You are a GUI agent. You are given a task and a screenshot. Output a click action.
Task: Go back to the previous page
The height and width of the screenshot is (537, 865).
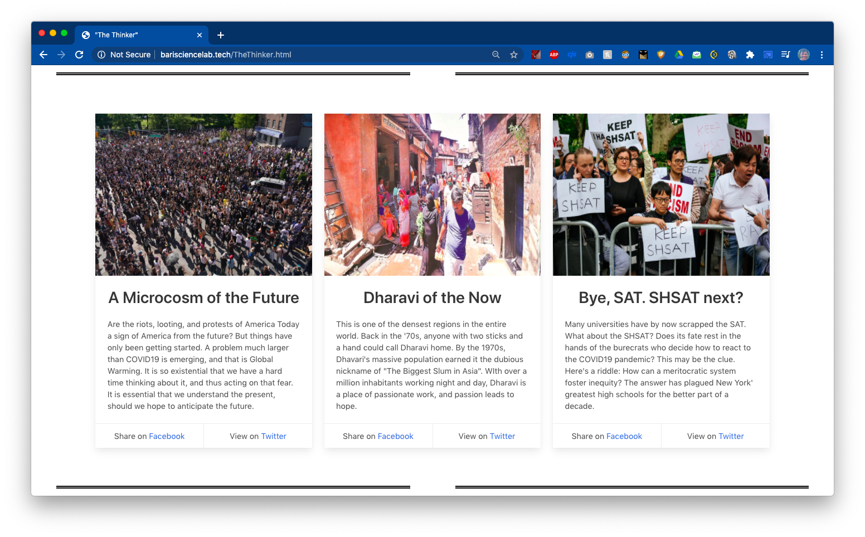point(43,55)
